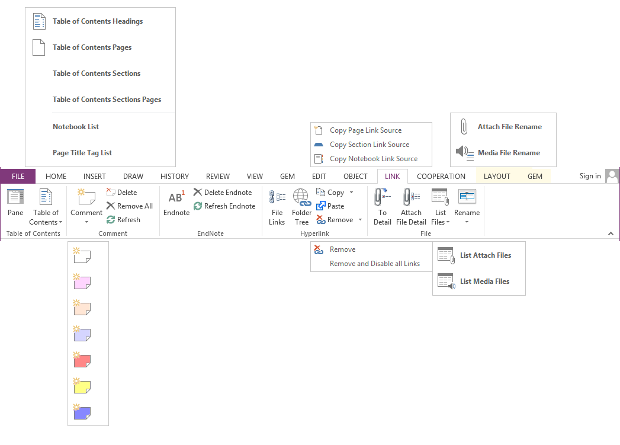Click the Rename icon in File group
The height and width of the screenshot is (445, 620).
click(467, 197)
